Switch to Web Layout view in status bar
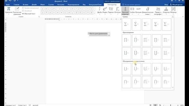The image size is (189, 106). pyautogui.click(x=160, y=105)
